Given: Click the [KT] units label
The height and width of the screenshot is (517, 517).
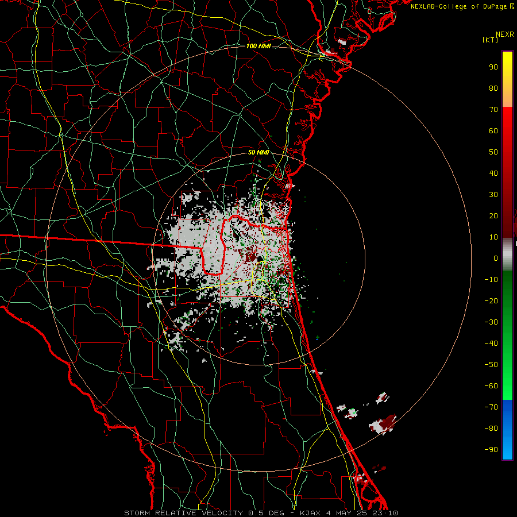Looking at the screenshot, I should pyautogui.click(x=491, y=40).
